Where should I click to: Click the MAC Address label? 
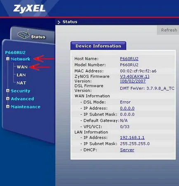coord(89,71)
